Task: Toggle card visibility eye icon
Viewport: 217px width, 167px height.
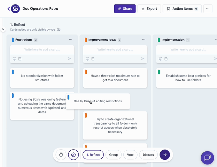Action: click(59, 30)
